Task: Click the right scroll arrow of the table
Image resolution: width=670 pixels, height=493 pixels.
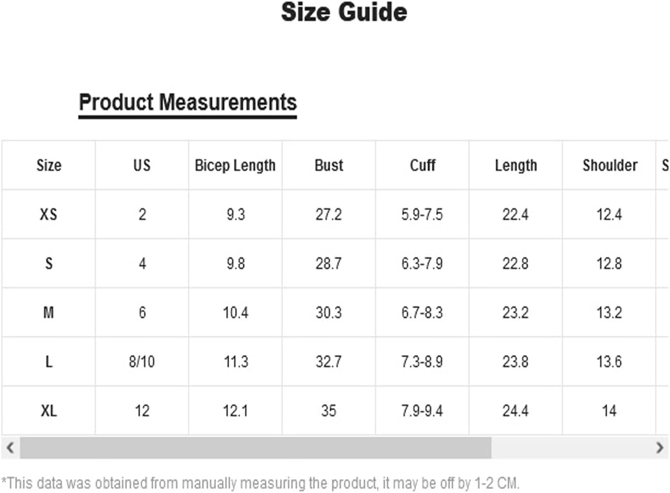Action: [659, 447]
